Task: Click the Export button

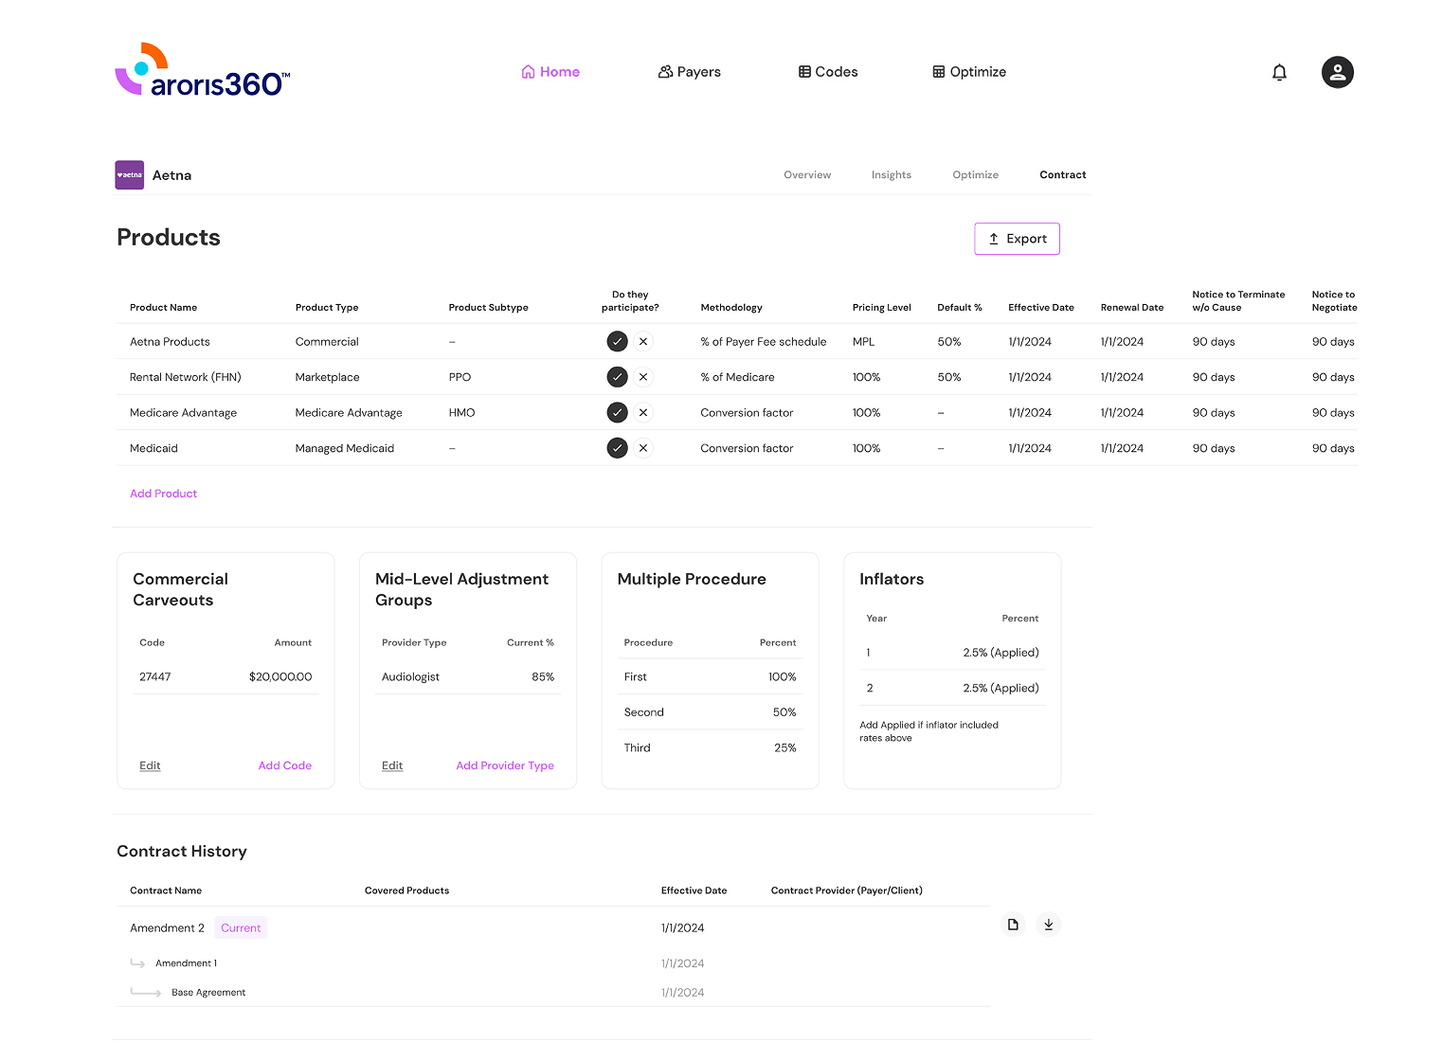Action: coord(1017,239)
